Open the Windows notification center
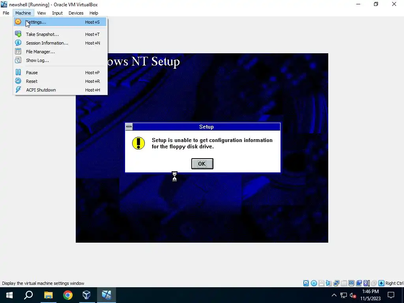 [391, 295]
